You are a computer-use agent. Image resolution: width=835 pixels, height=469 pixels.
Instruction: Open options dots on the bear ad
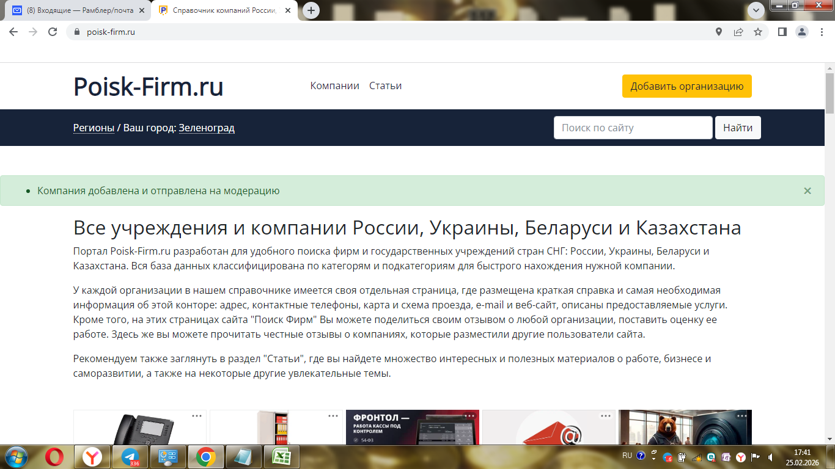tap(742, 416)
